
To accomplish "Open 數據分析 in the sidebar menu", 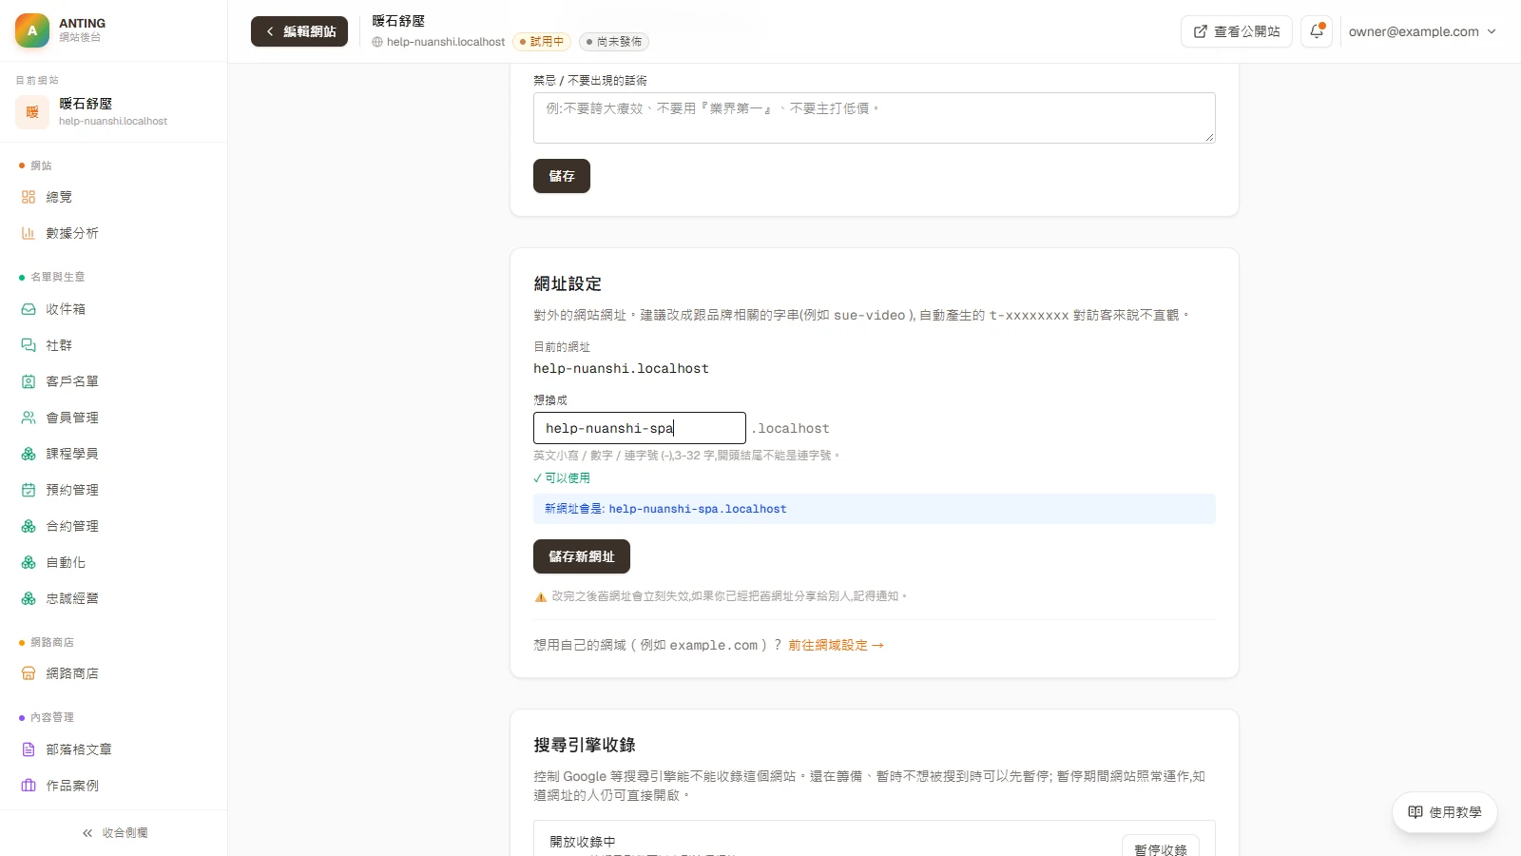I will pyautogui.click(x=114, y=233).
